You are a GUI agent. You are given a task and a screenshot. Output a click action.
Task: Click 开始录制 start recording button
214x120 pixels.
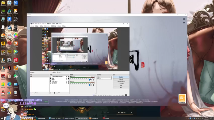click(121, 79)
